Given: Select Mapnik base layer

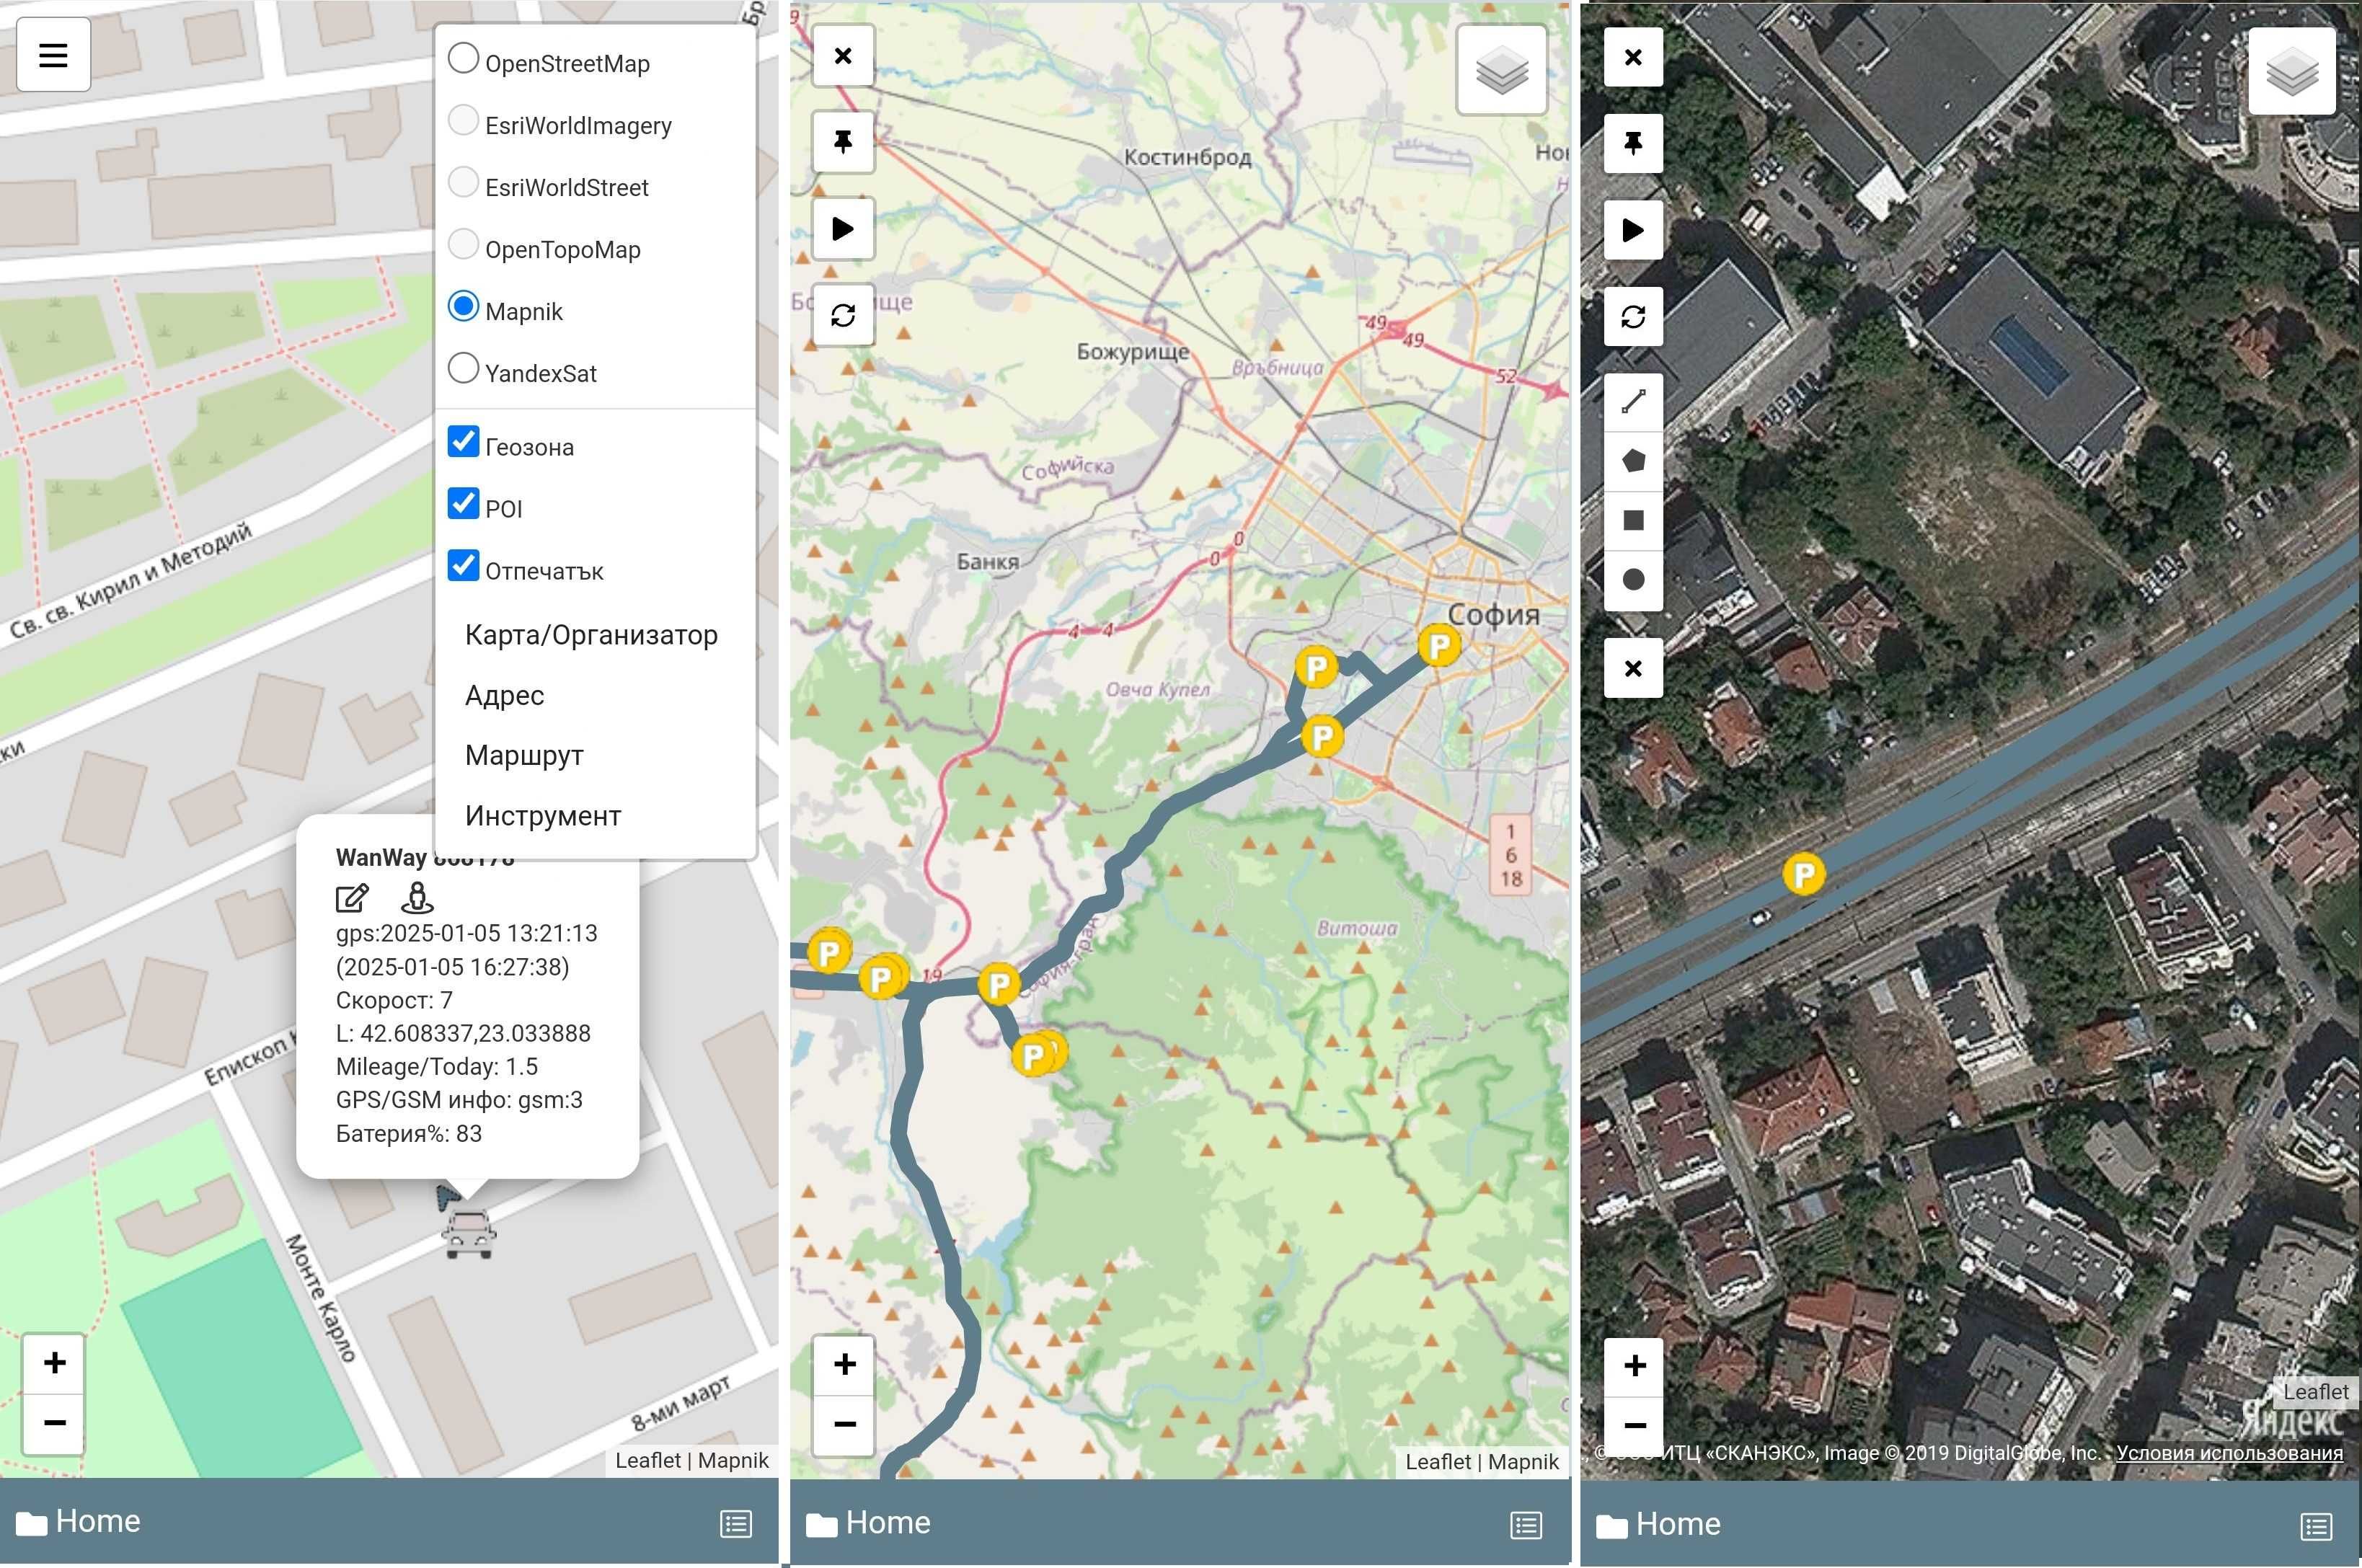Looking at the screenshot, I should [463, 306].
